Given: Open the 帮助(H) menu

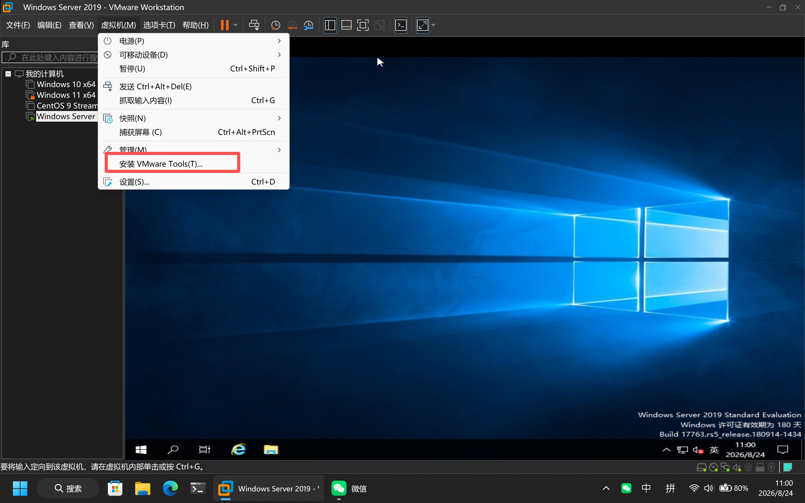Looking at the screenshot, I should (196, 25).
